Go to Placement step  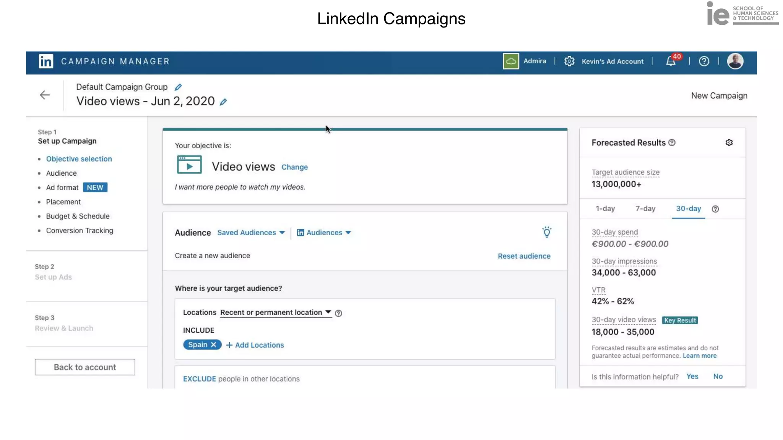(63, 202)
